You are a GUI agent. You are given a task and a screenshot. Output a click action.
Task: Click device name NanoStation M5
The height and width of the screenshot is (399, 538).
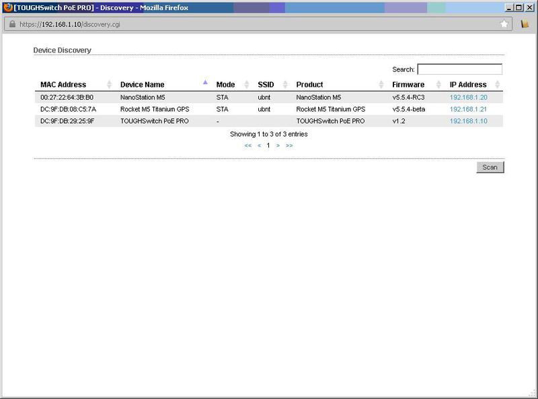[143, 97]
